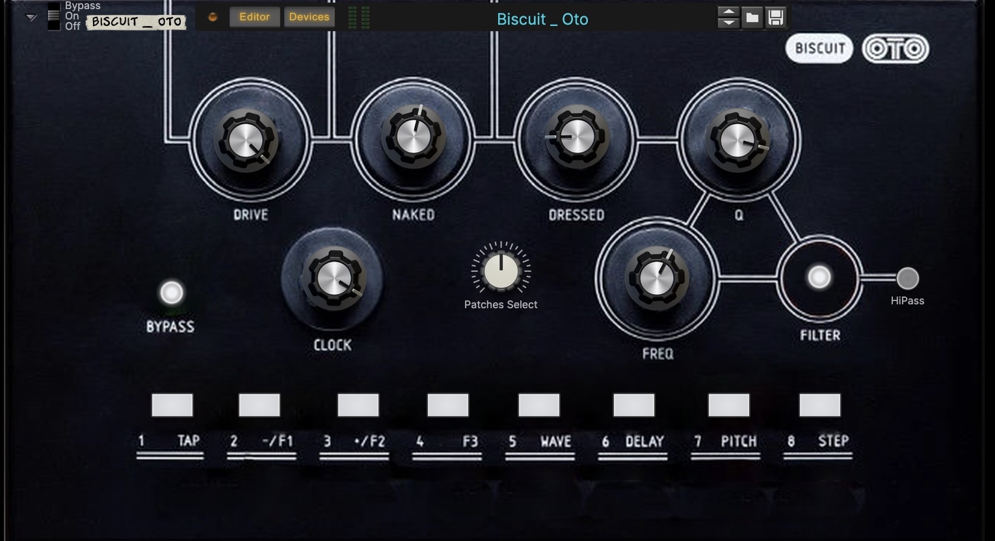Click the patch name Biscuit _ Oto
Image resolution: width=995 pixels, height=541 pixels.
pyautogui.click(x=542, y=19)
